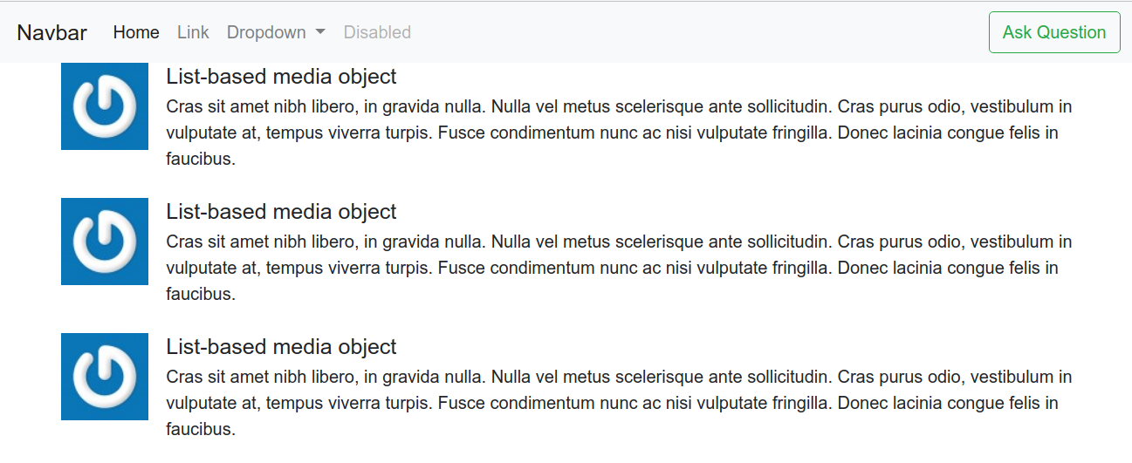Go to the Home nav item

click(136, 32)
